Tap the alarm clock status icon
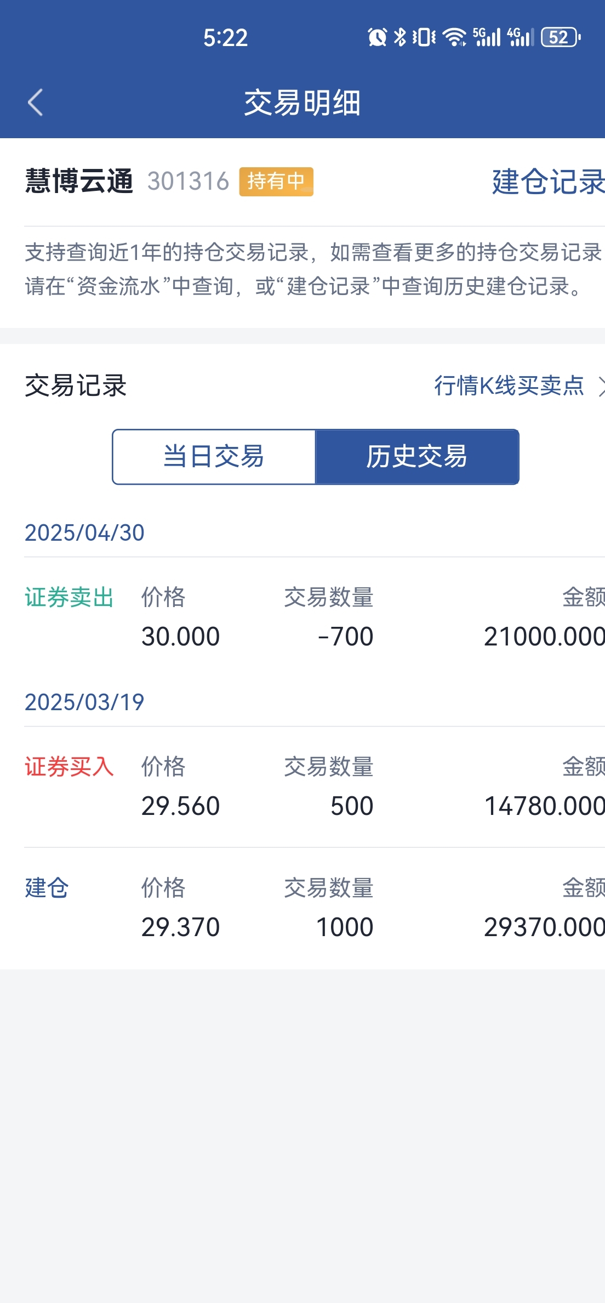Screen dimensions: 605x1303 pyautogui.click(x=377, y=37)
